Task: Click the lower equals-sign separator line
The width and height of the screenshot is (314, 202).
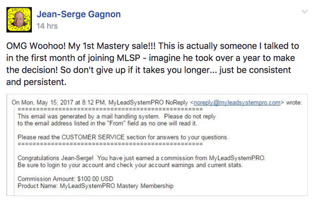Action: click(x=110, y=144)
